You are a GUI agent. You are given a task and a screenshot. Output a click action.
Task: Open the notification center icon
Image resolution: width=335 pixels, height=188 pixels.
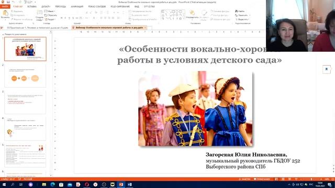(330, 184)
